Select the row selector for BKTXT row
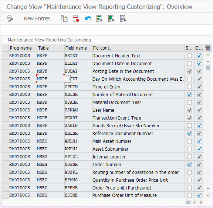This screenshot has height=208, width=213. [x=6, y=56]
